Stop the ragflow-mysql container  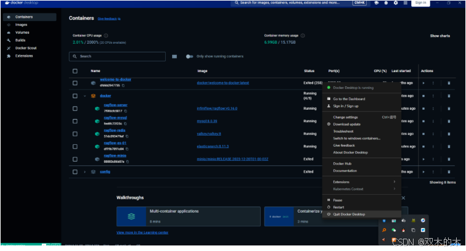[x=423, y=121]
